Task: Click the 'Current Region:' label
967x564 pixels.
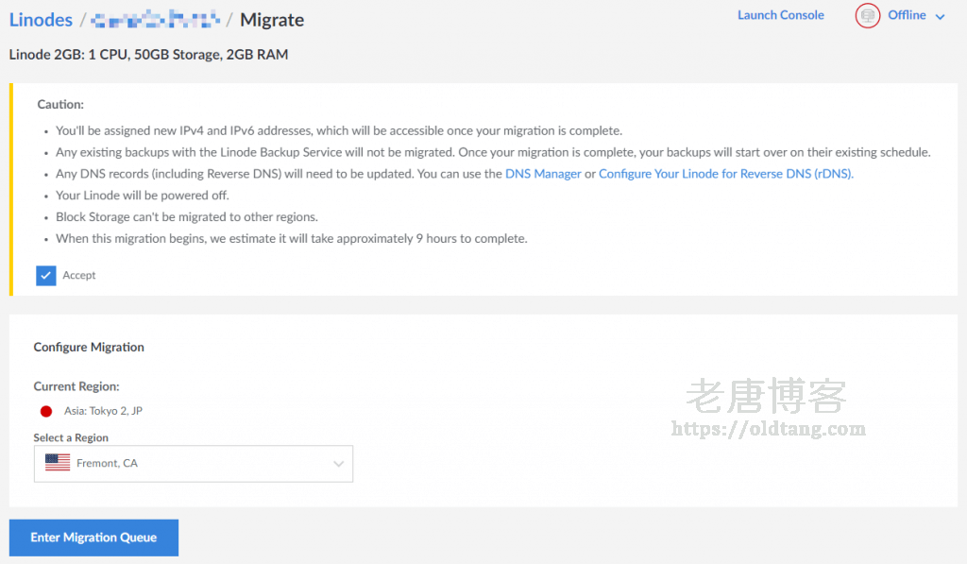Action: pyautogui.click(x=76, y=386)
